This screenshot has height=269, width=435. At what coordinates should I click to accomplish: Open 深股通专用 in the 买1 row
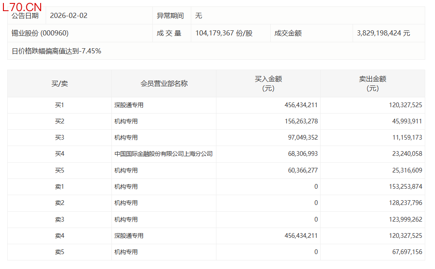[128, 105]
